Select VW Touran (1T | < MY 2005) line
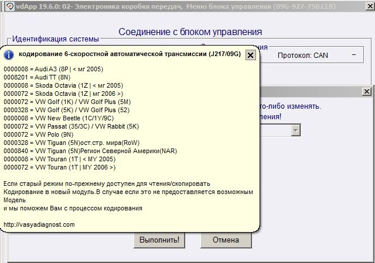 (60, 159)
